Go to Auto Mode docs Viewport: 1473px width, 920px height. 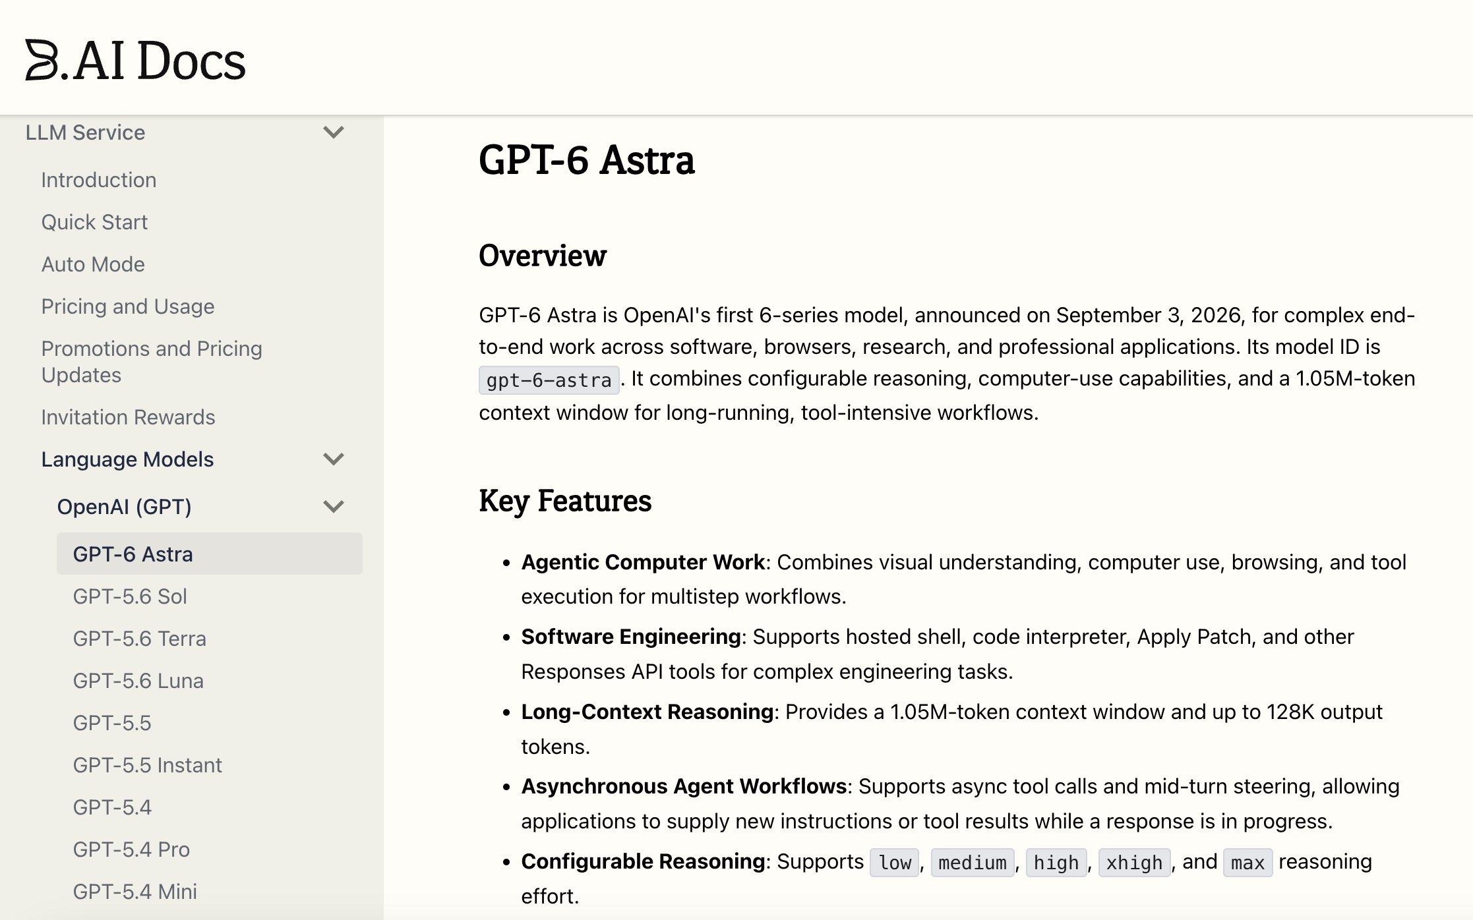pos(93,264)
